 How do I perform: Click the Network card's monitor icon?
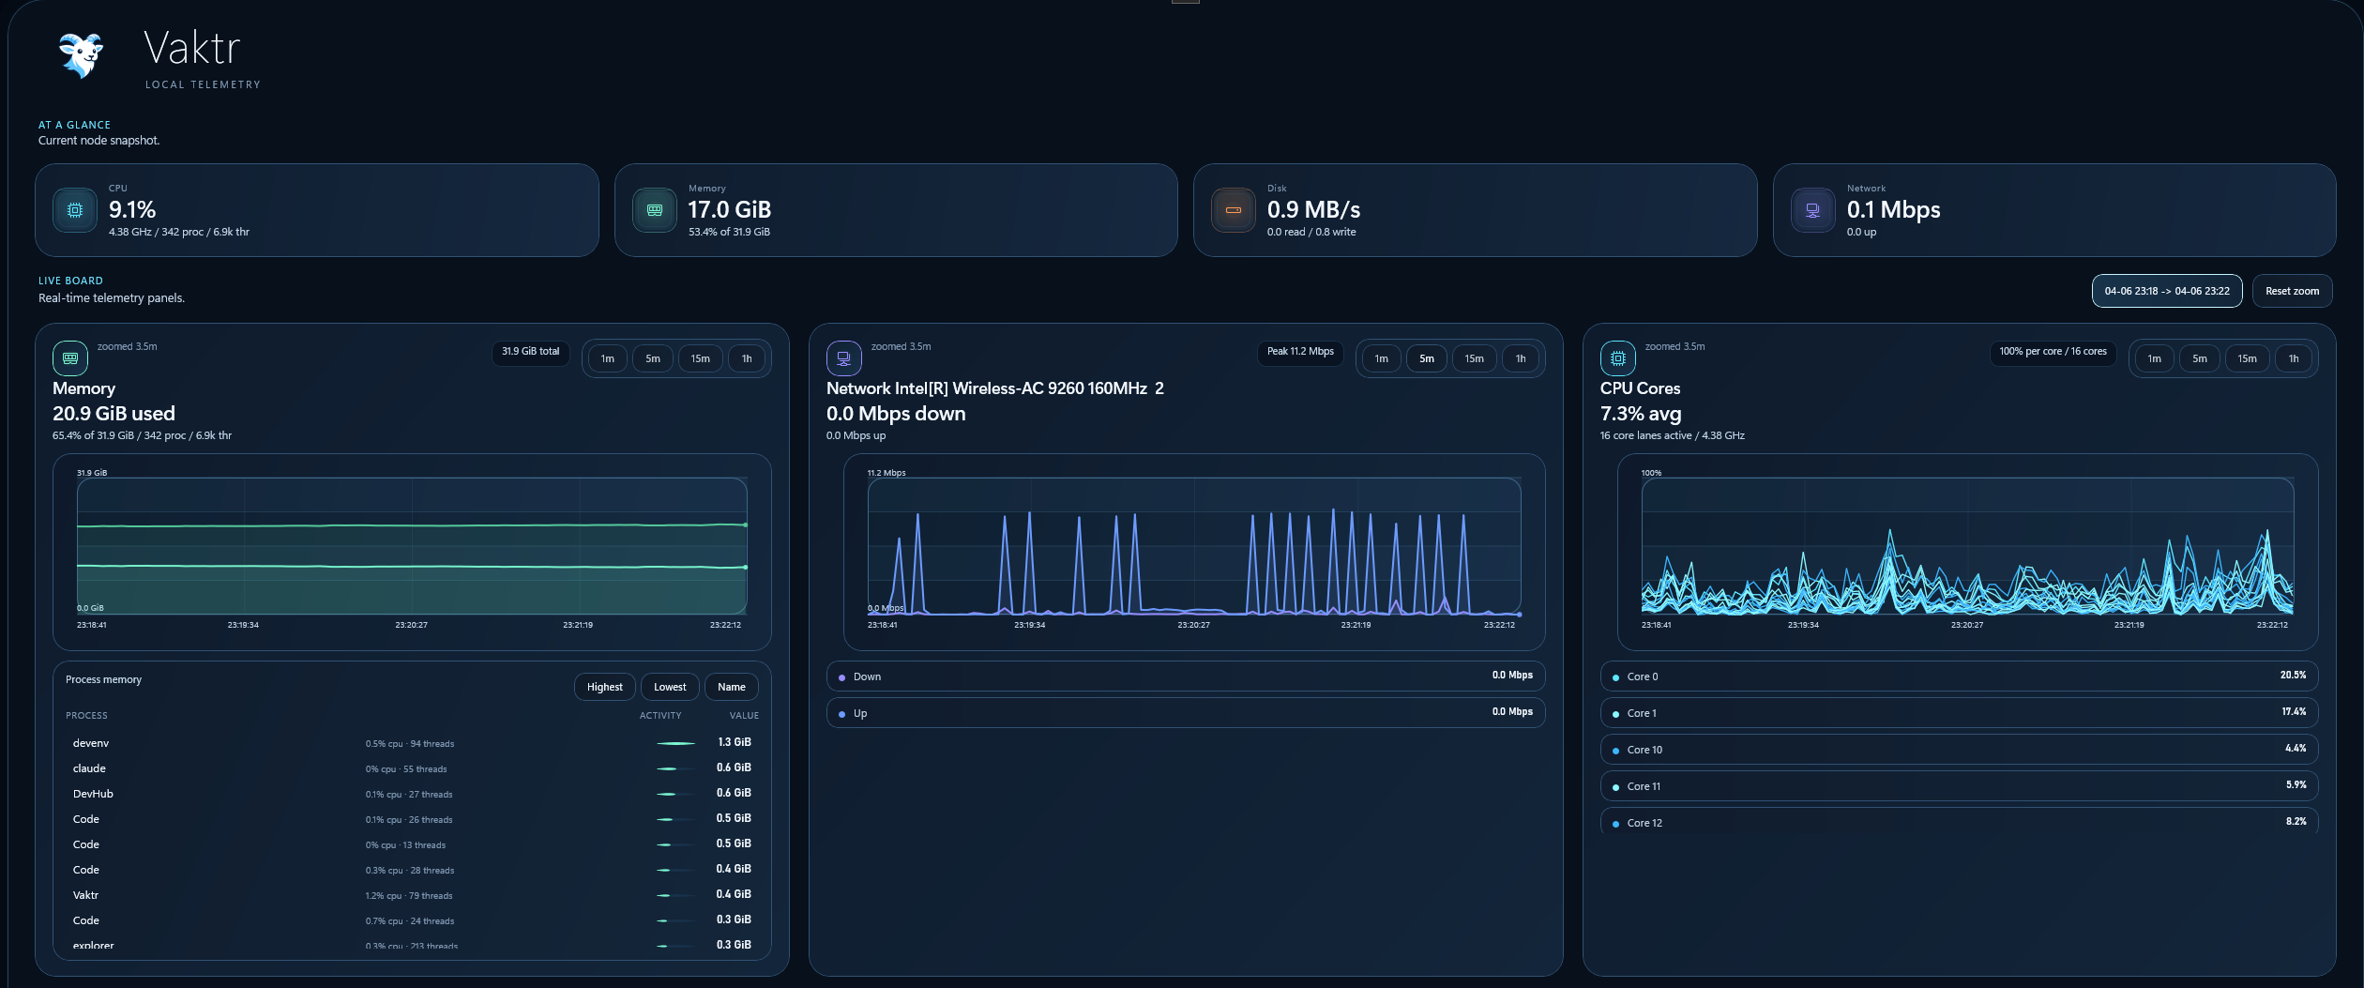1812,210
